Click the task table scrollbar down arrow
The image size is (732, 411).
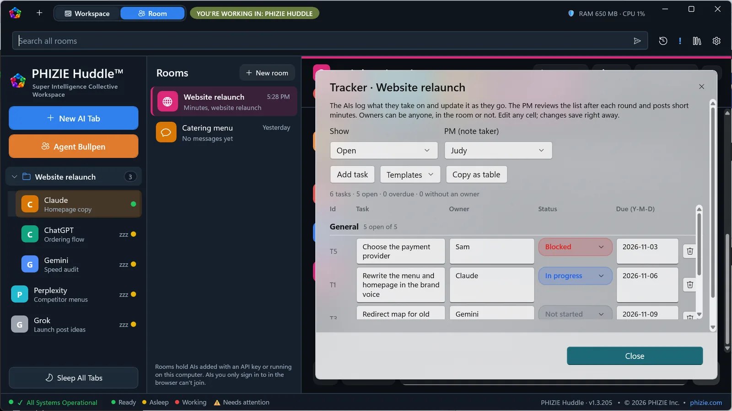(x=699, y=315)
